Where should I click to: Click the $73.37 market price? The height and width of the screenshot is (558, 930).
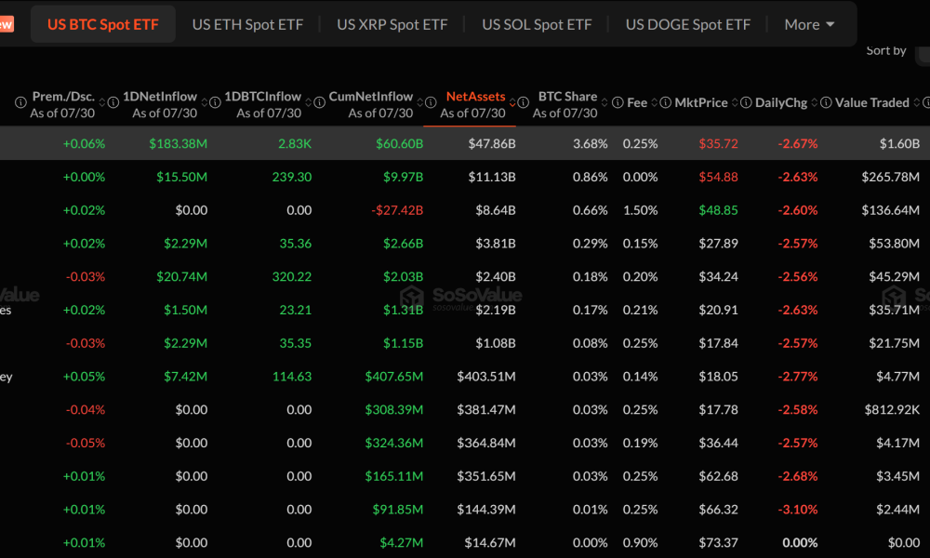(718, 542)
